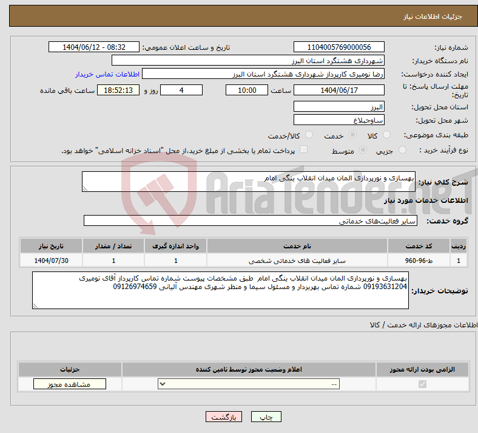Click the واحد اندازه گیری column header
Screen dimensions: 478x433
[175, 246]
